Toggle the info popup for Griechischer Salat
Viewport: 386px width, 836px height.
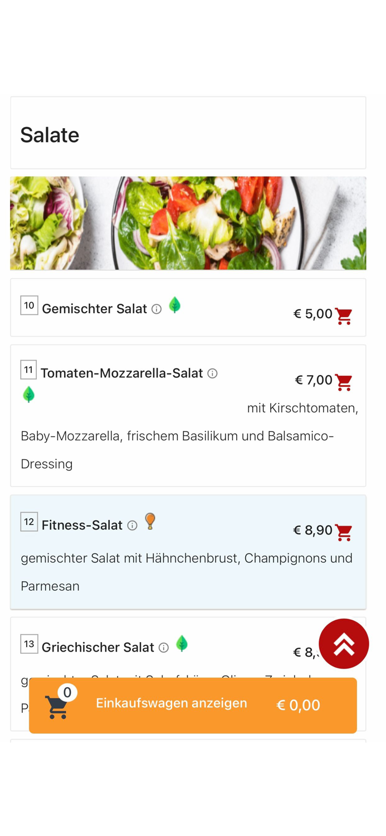164,648
